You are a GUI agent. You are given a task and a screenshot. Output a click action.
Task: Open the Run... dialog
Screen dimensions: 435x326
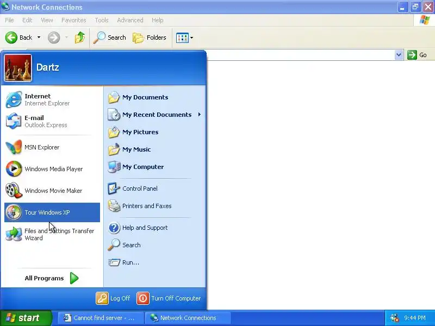[x=155, y=262]
